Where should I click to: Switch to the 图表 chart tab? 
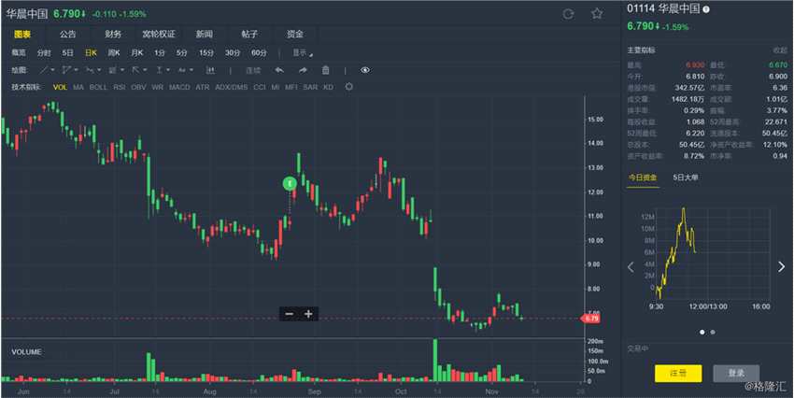[x=22, y=34]
